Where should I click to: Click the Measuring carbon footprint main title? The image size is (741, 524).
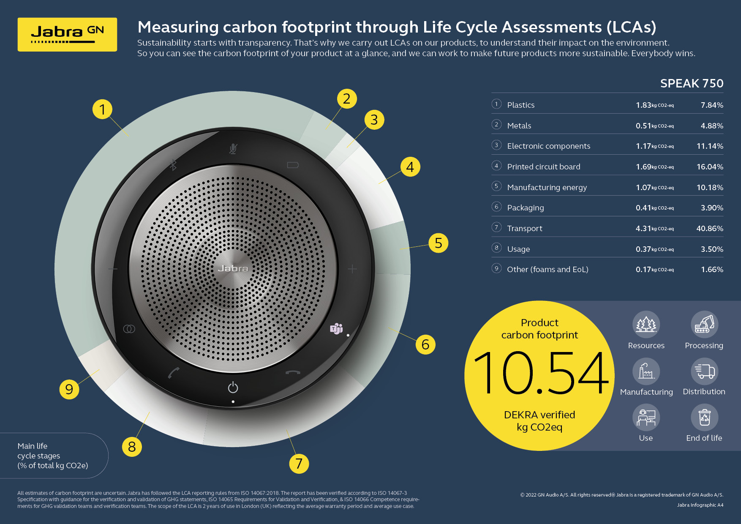tap(397, 27)
